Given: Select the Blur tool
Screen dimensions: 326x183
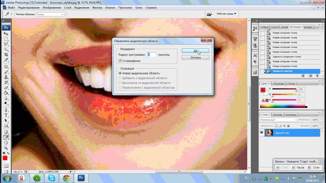Looking at the screenshot, I should (6, 99).
